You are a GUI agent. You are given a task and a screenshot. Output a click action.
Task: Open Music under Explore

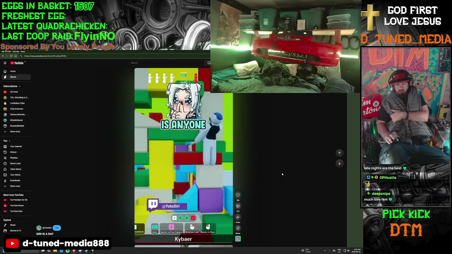[16, 225]
